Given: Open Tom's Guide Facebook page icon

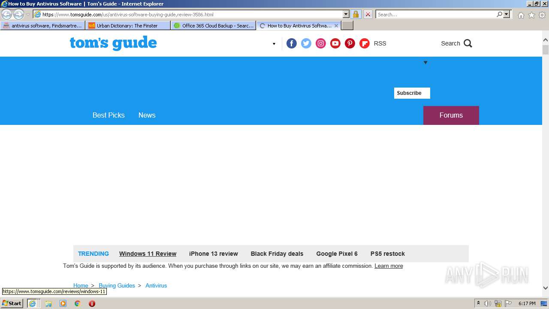Looking at the screenshot, I should 291,43.
